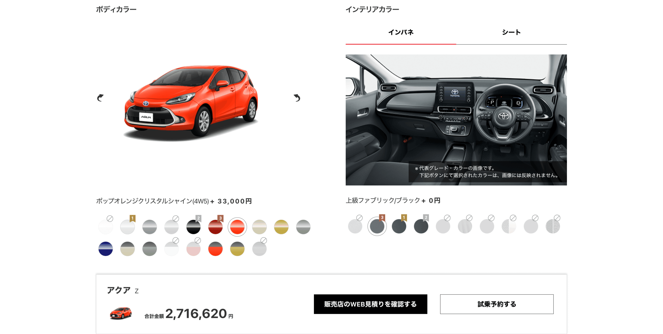Choose the black-roof gold two-tone swatch
This screenshot has width=663, height=334.
click(237, 249)
